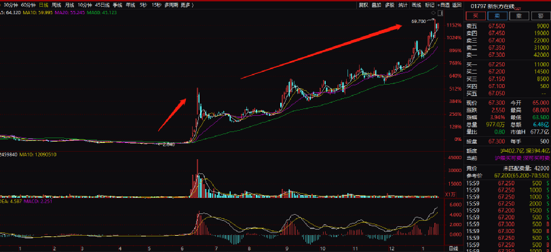The height and width of the screenshot is (252, 551).
Task: Open the 统计 statistics tool
Action: pyautogui.click(x=402, y=5)
